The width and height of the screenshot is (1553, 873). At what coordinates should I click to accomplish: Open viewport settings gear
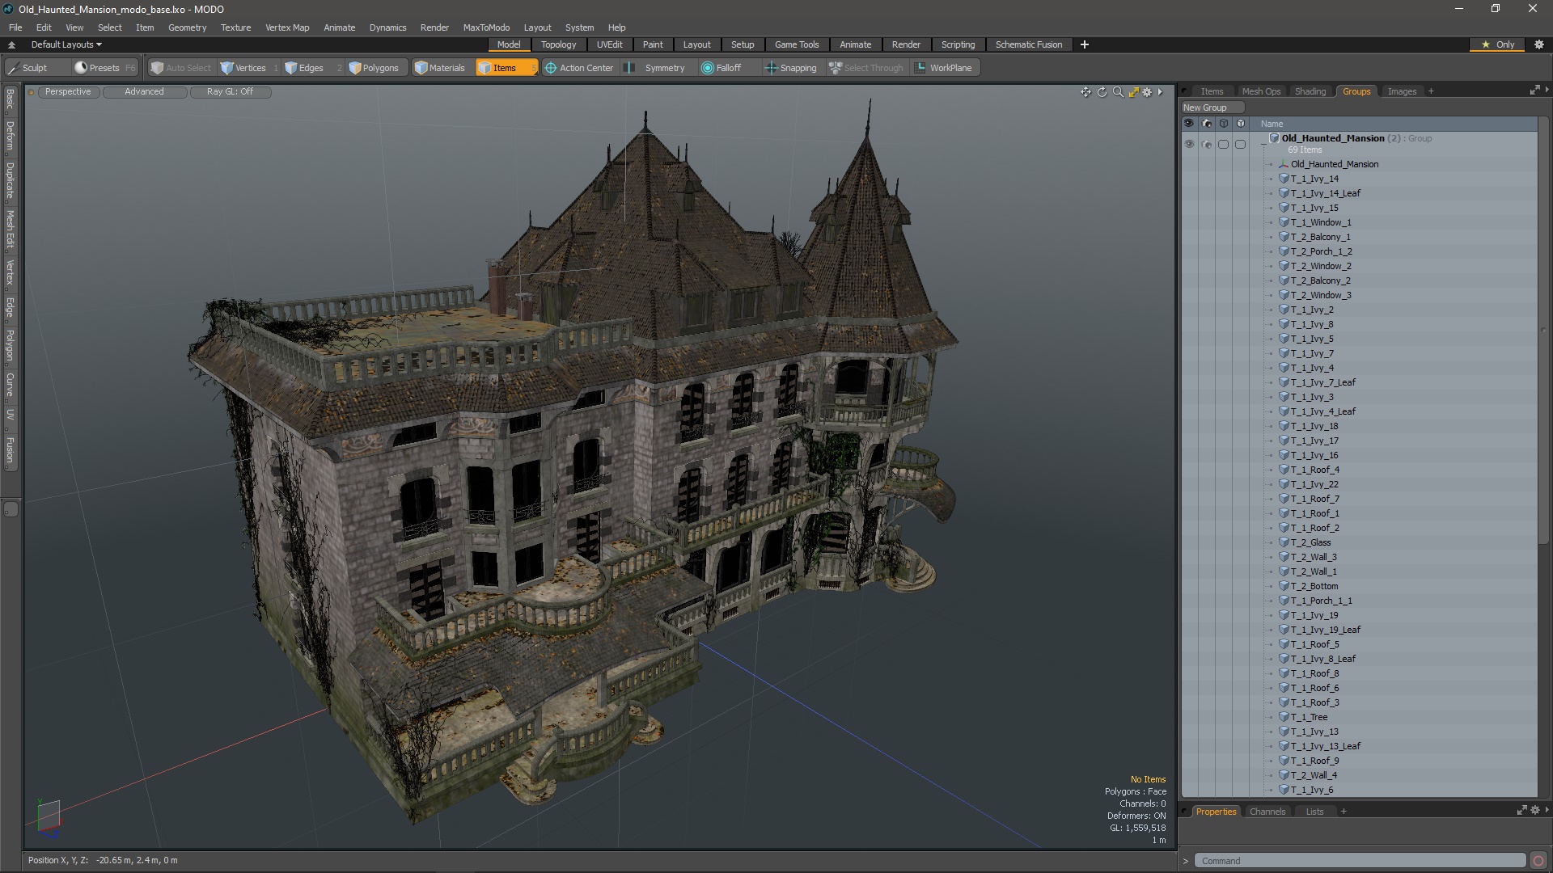(1147, 92)
